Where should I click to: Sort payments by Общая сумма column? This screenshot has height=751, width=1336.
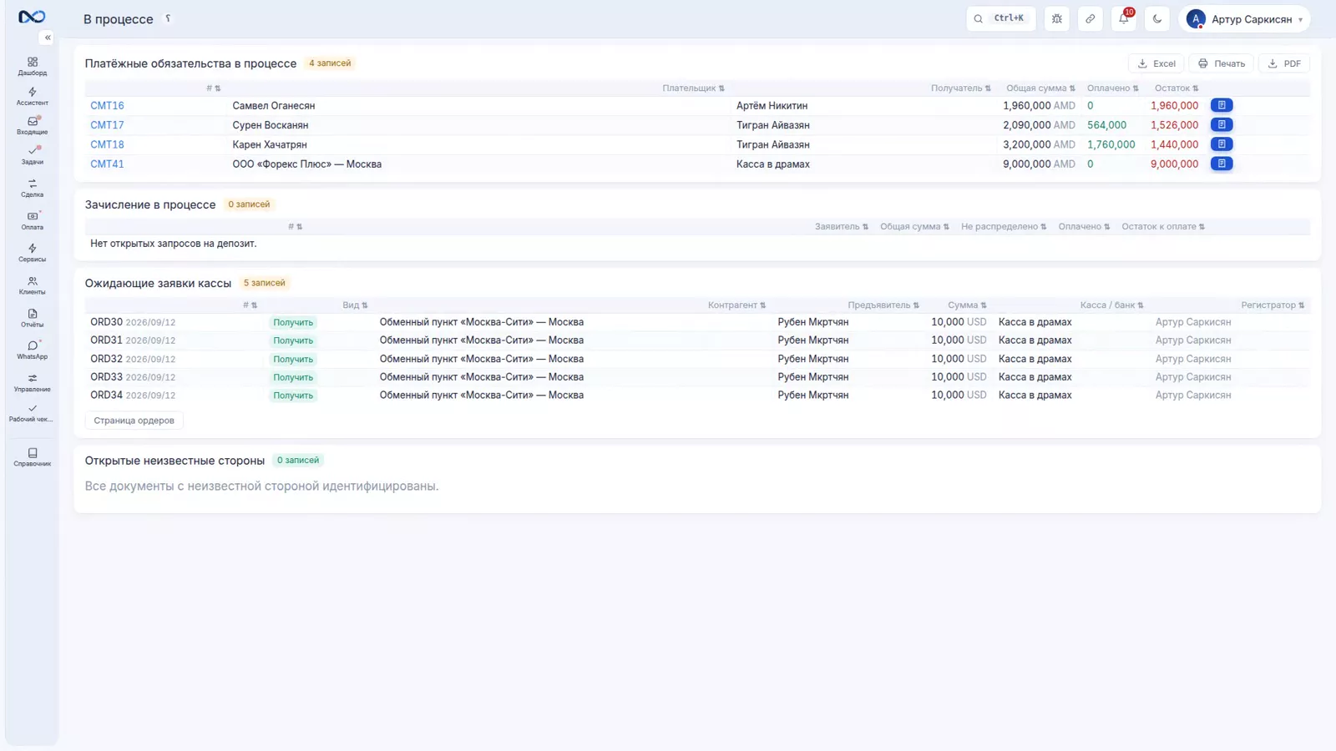pyautogui.click(x=1040, y=88)
